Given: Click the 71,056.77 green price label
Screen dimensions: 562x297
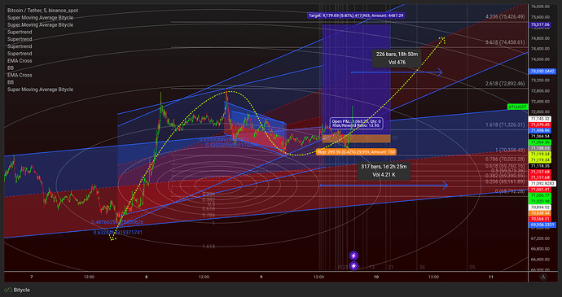Looking at the screenshot, I should click(x=540, y=195).
